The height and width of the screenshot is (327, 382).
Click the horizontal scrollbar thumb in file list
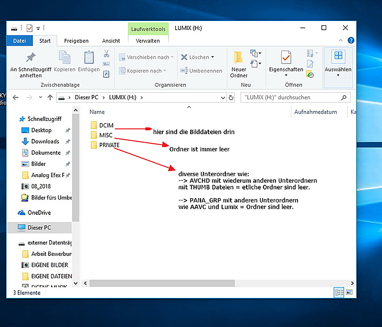pos(162,283)
